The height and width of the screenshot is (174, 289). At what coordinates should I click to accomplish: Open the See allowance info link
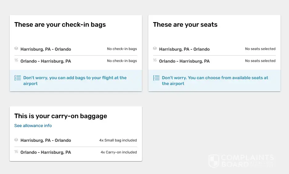(x=33, y=126)
